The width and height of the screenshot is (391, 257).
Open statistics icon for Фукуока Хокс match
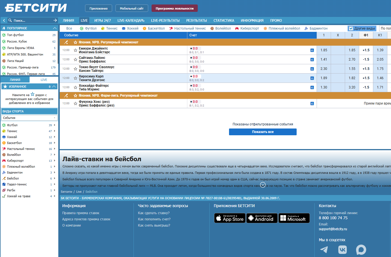click(x=312, y=103)
